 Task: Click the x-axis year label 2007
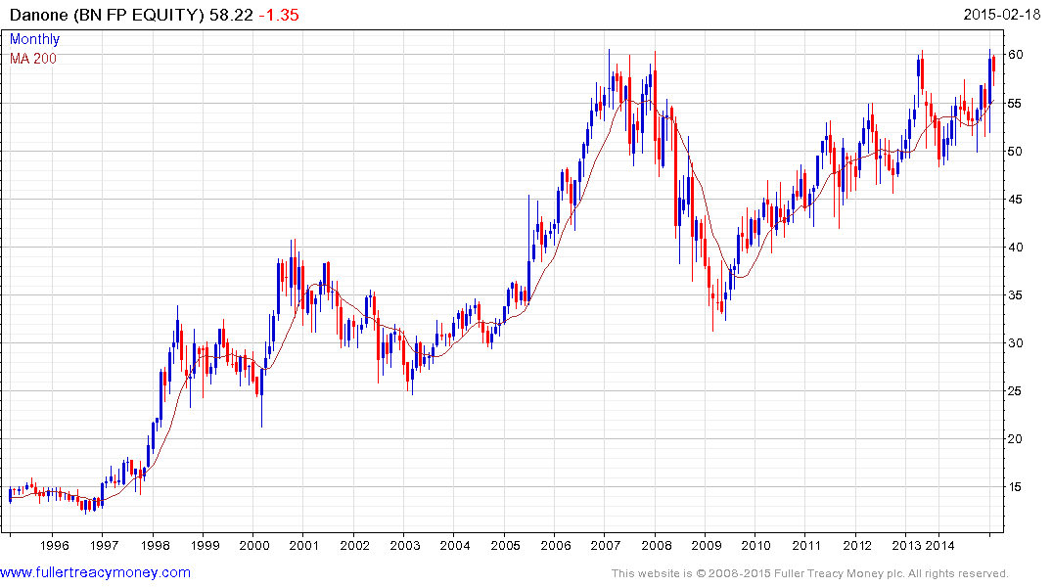[605, 545]
